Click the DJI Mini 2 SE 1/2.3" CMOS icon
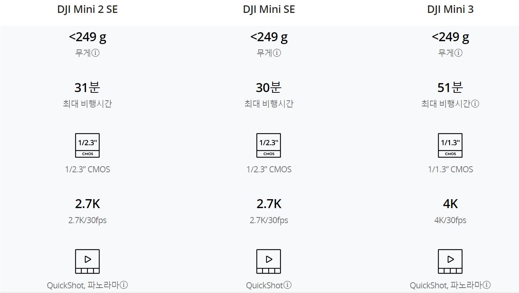The image size is (519, 293). coord(87,145)
